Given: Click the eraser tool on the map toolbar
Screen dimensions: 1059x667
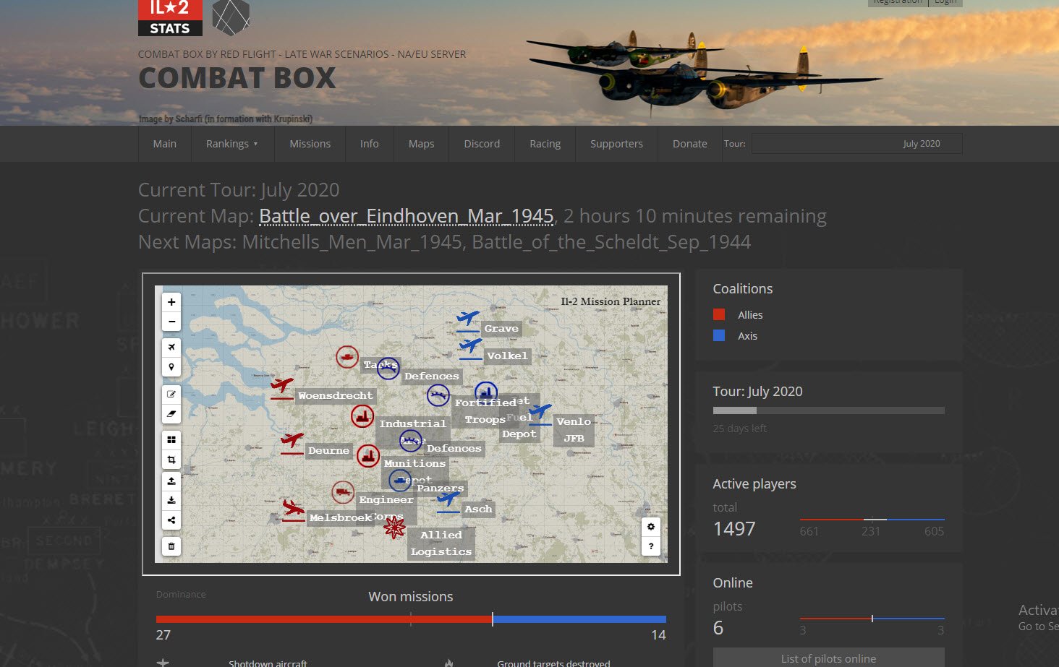Looking at the screenshot, I should point(171,414).
